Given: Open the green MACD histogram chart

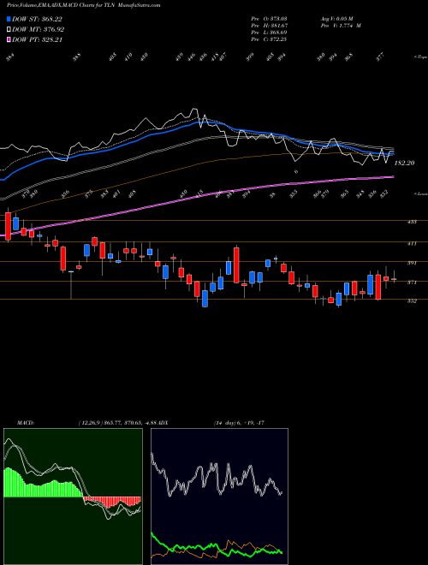Looking at the screenshot, I should pos(73,497).
